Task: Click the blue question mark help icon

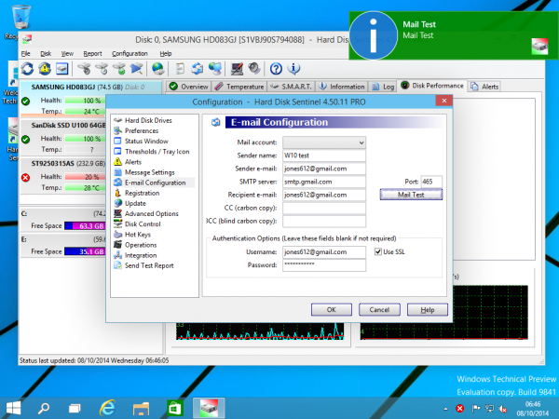Action: pyautogui.click(x=276, y=68)
